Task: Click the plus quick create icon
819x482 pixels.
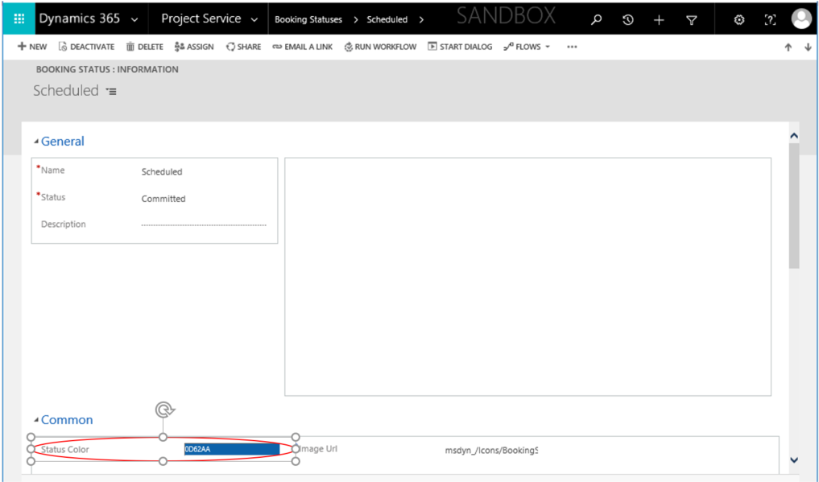Action: (659, 20)
